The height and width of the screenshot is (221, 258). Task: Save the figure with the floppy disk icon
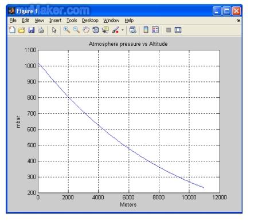pyautogui.click(x=31, y=30)
